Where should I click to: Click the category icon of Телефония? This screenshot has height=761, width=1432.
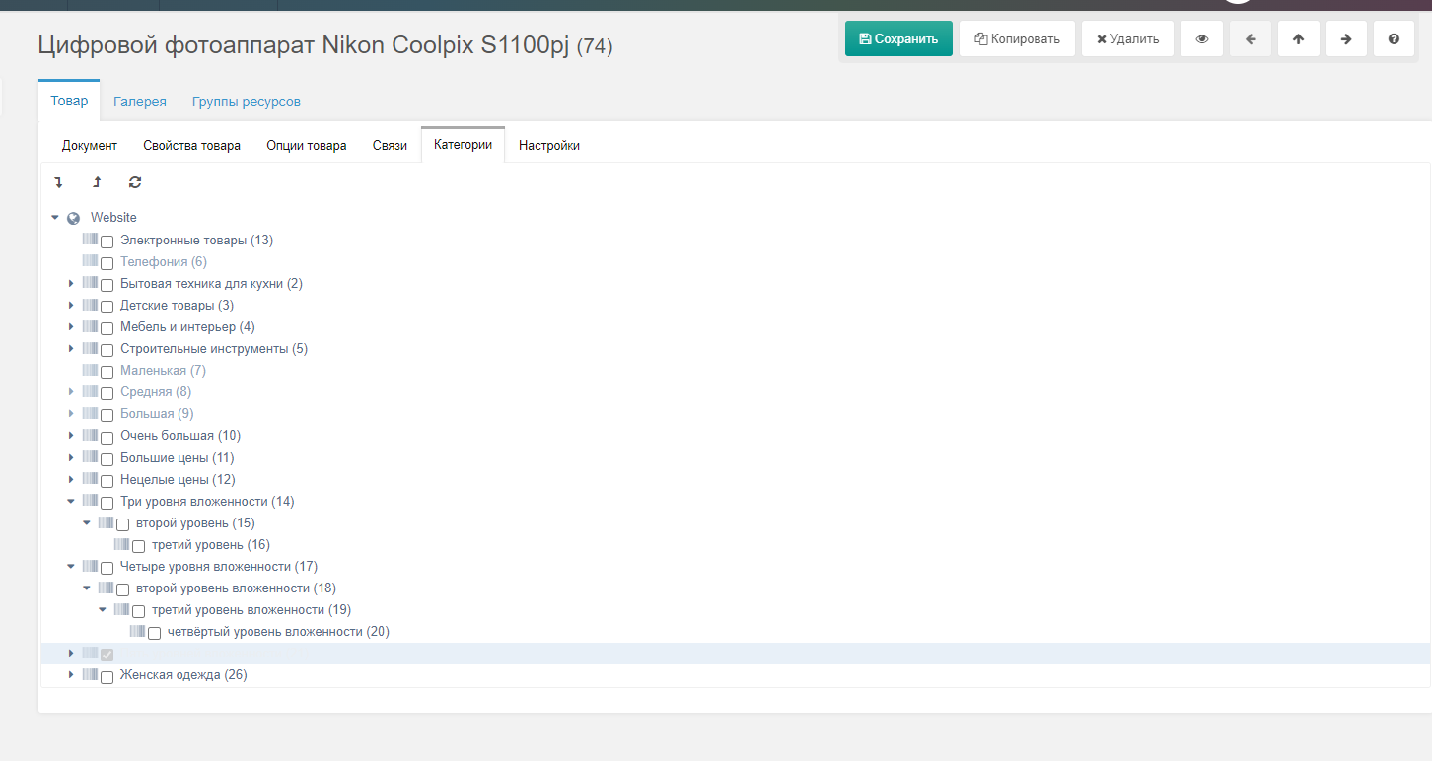(90, 261)
